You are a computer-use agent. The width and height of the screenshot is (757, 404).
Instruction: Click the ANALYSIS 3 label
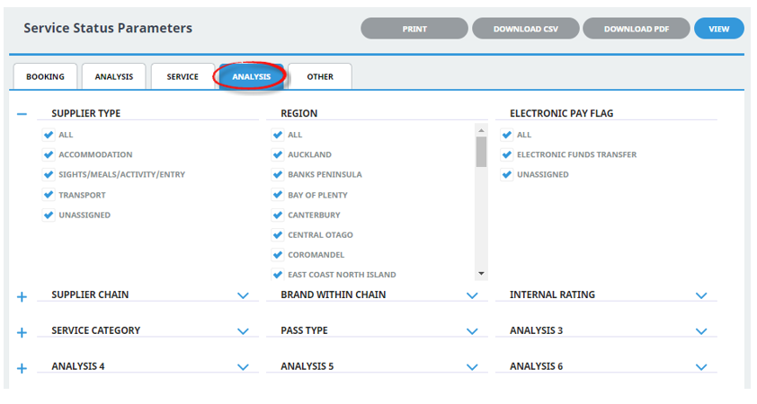tap(537, 330)
